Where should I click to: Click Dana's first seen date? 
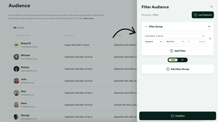(x=78, y=105)
